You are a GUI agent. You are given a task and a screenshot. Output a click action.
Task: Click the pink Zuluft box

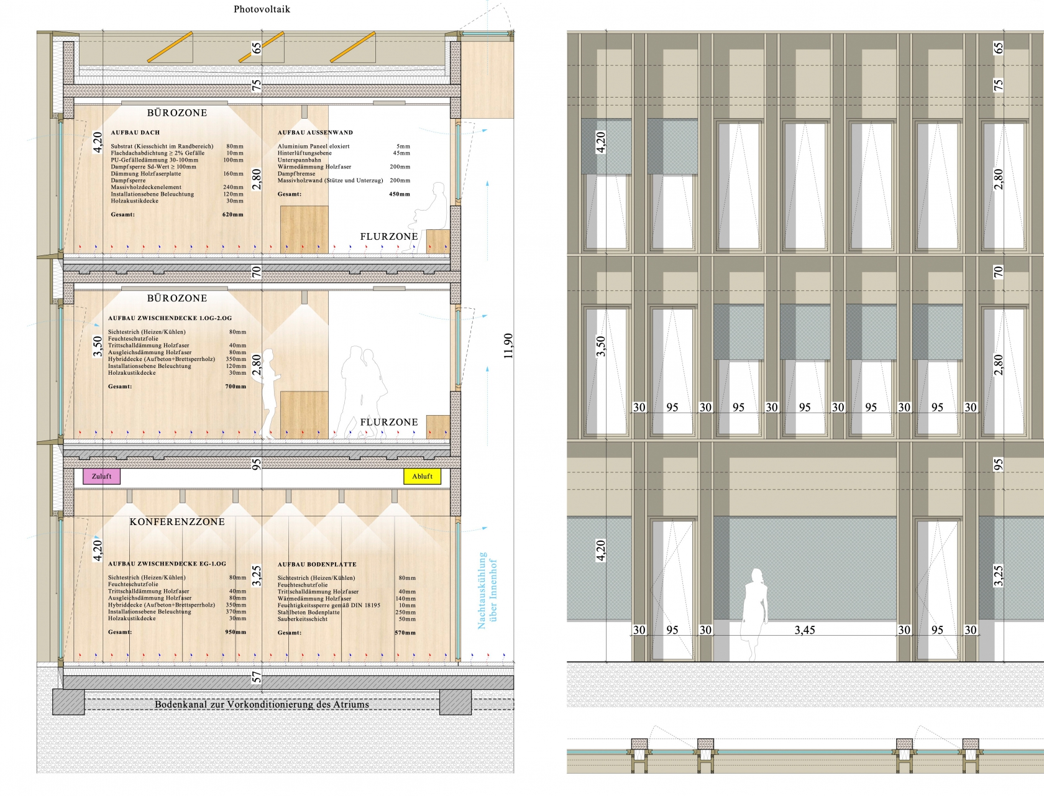[x=101, y=477]
